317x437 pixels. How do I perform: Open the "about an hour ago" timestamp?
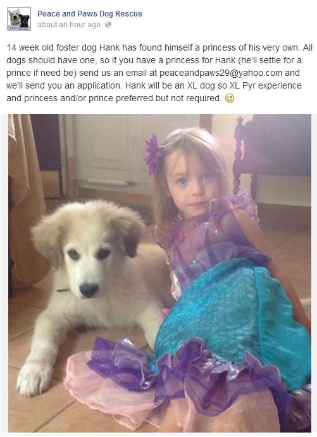[69, 25]
